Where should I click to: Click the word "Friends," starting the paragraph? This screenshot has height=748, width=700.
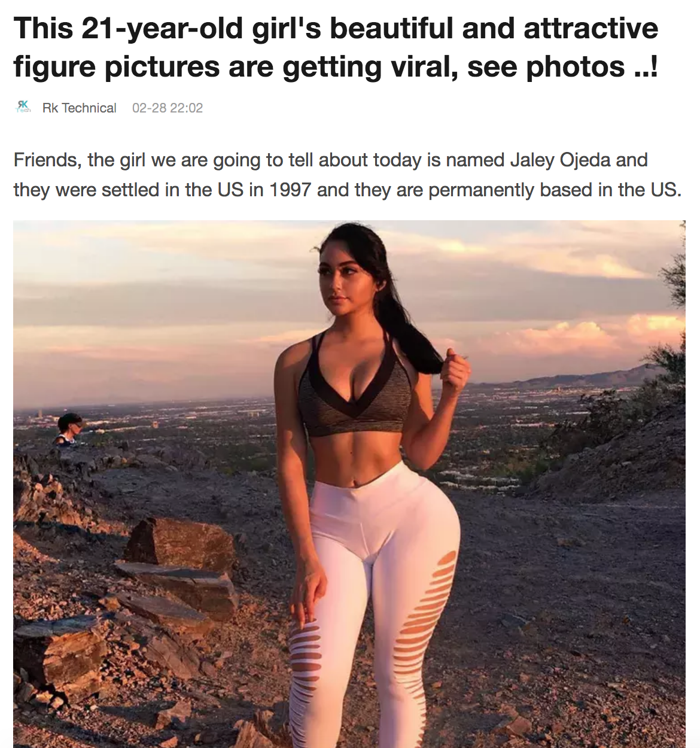[47, 160]
